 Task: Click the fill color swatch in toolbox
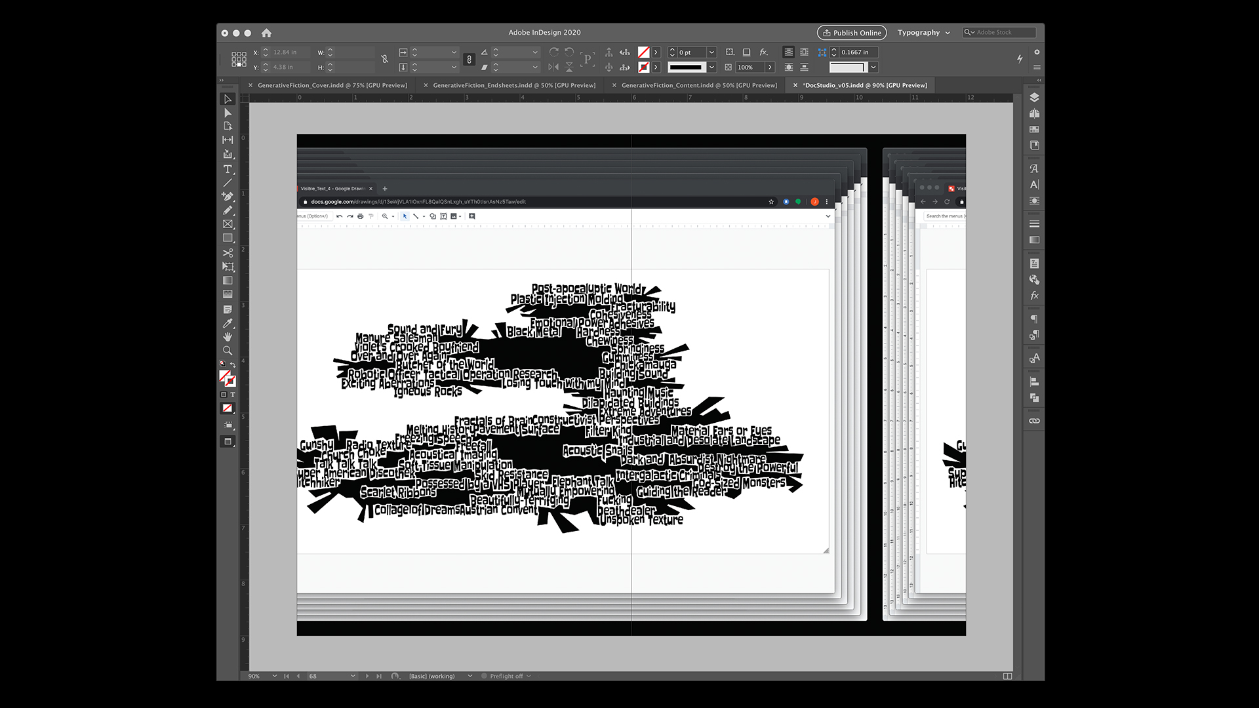click(x=225, y=376)
